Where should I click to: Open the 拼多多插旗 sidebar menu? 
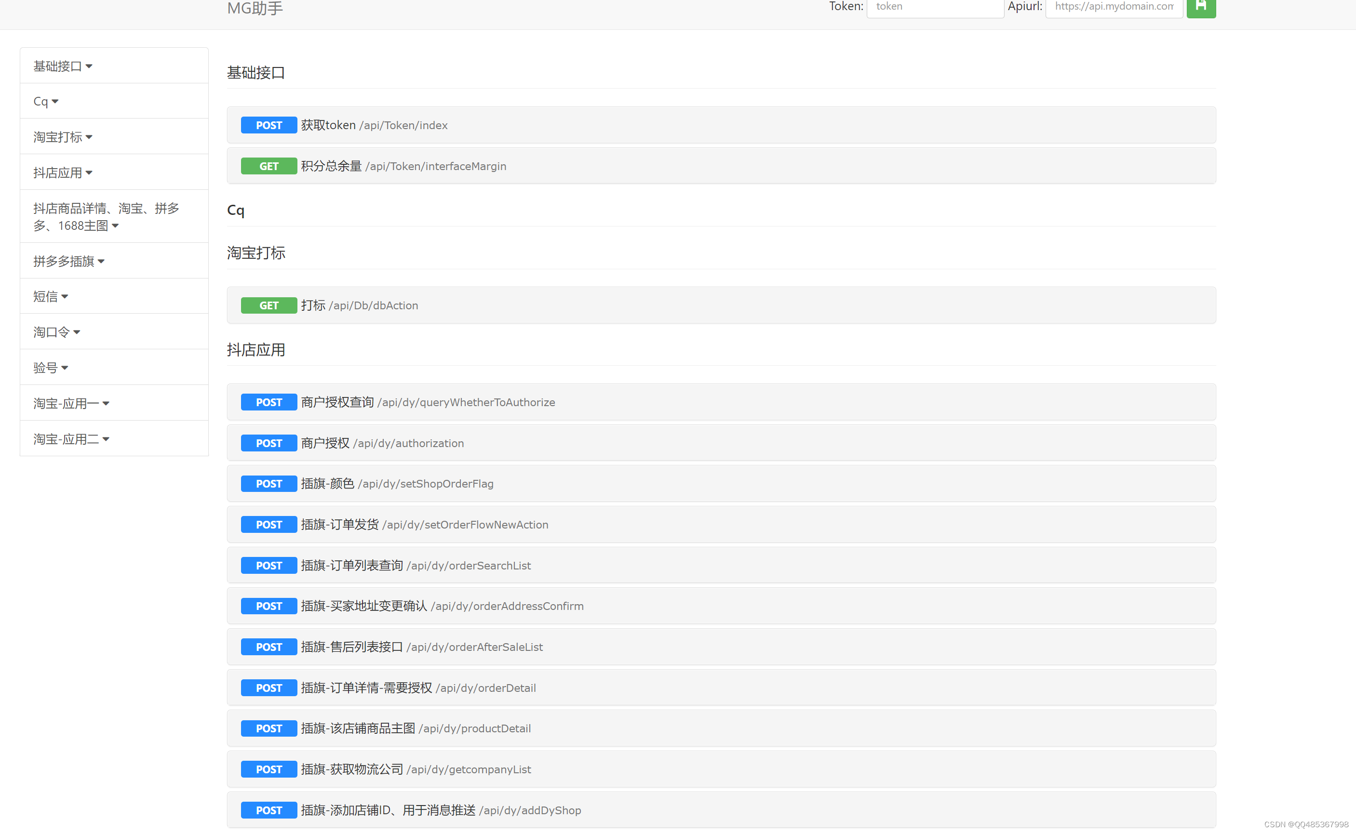(68, 261)
